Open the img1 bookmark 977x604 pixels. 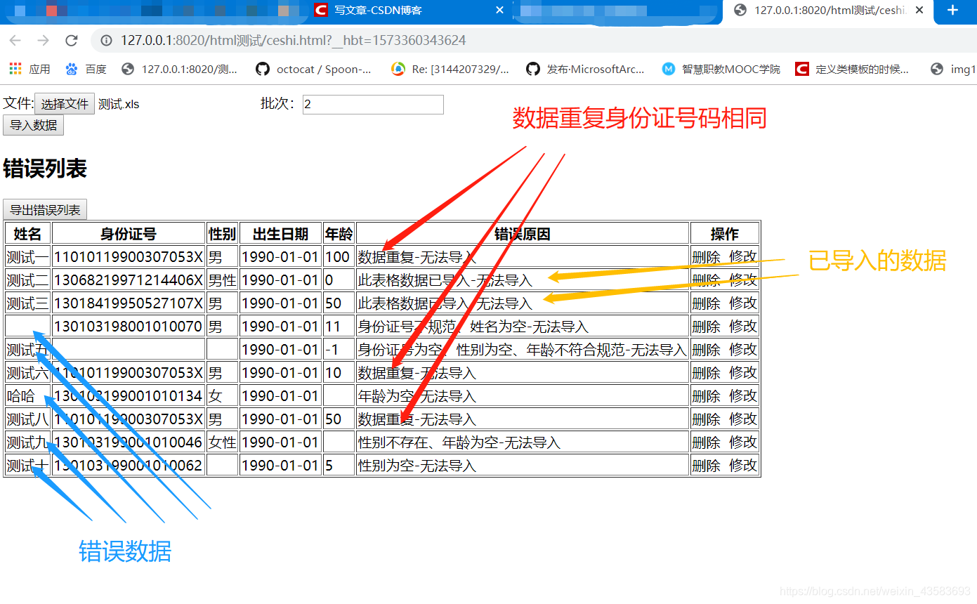pos(953,69)
